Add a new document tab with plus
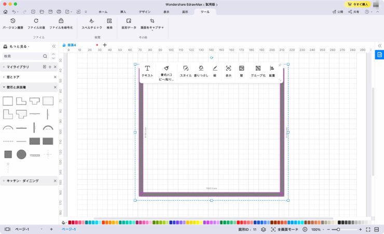This screenshot has height=234, width=384. coord(105,45)
